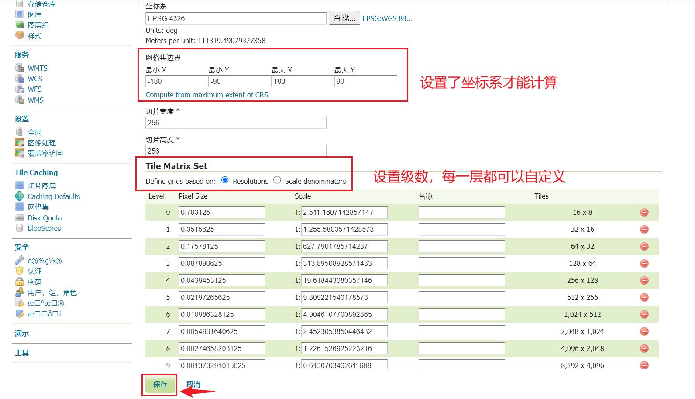The image size is (695, 399).
Task: Delete level 4 using its minus icon
Action: (x=644, y=281)
